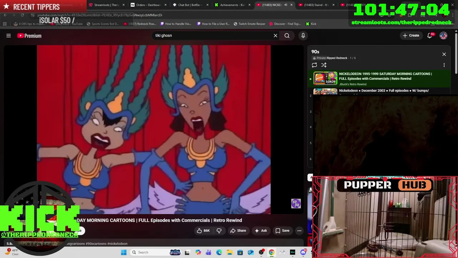Viewport: 458px width, 258px height.
Task: Open the Kick bookmark
Action: coord(311,24)
